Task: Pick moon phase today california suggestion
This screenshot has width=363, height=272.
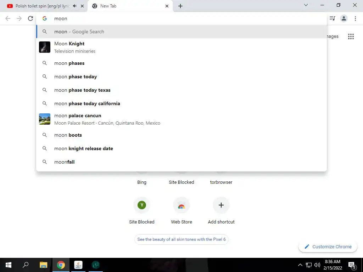Action: (181, 103)
